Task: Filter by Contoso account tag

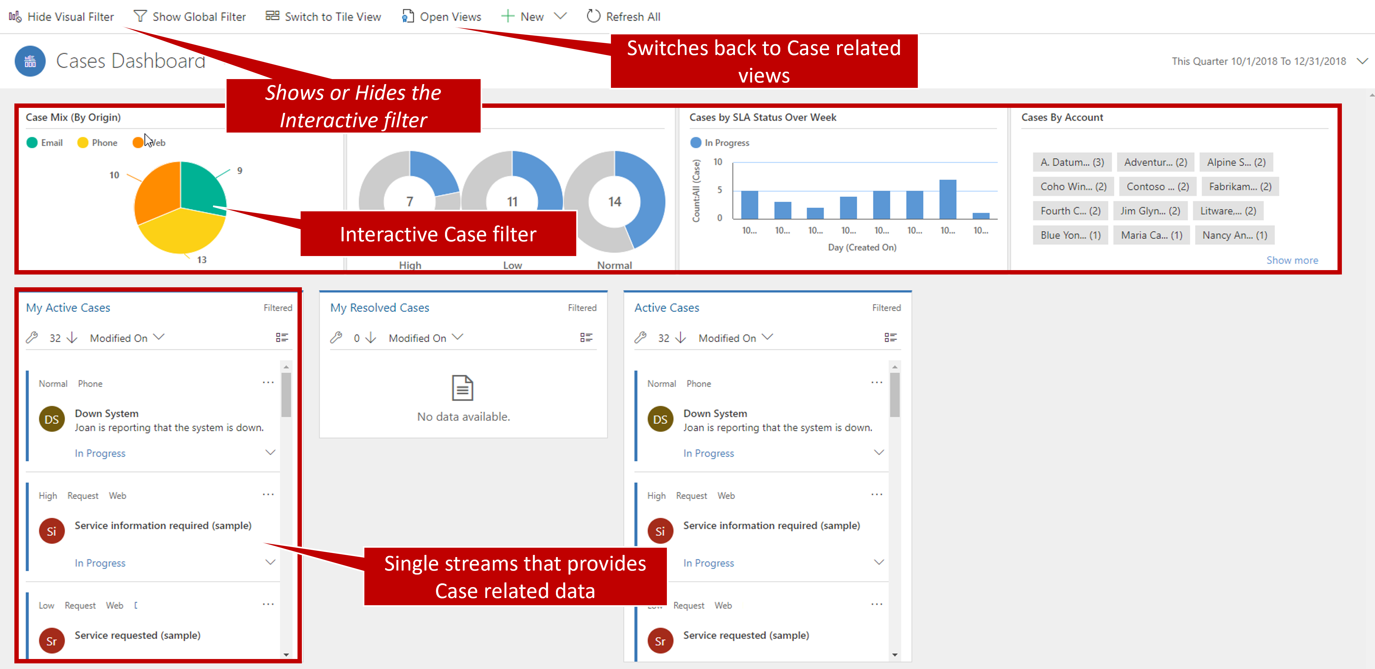Action: (1157, 186)
